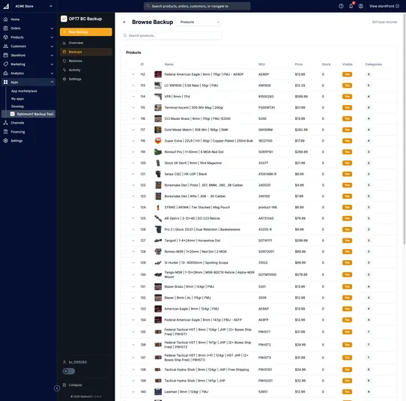
Task: Check the box for product ID 138
Action: (125, 370)
